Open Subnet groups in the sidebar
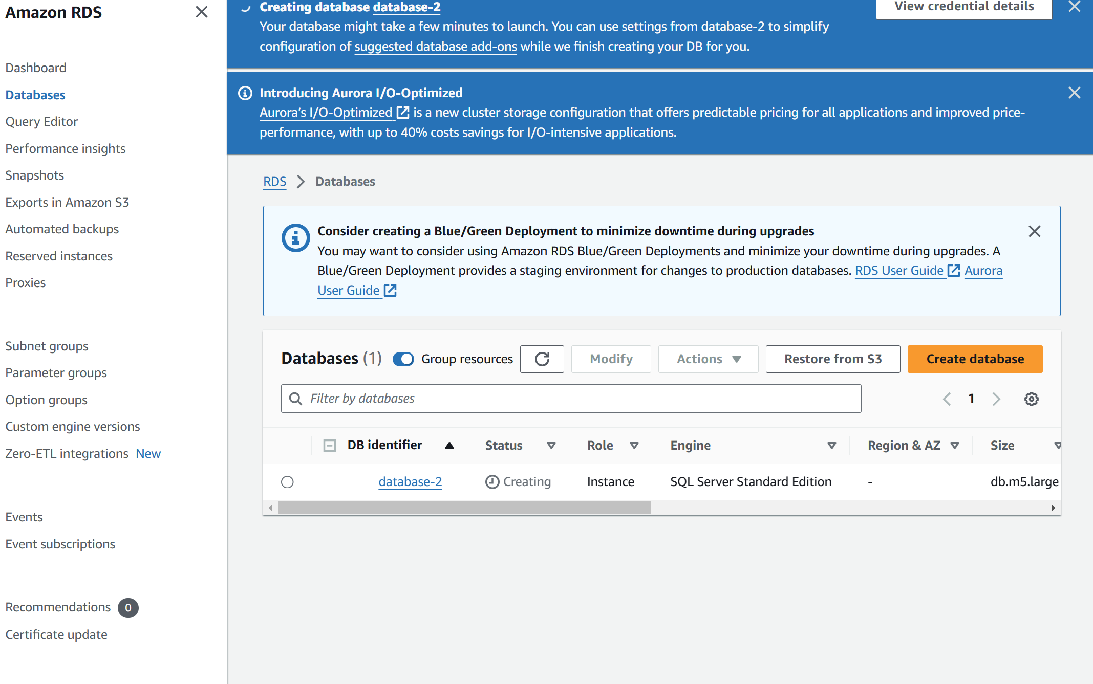Image resolution: width=1093 pixels, height=684 pixels. tap(47, 346)
